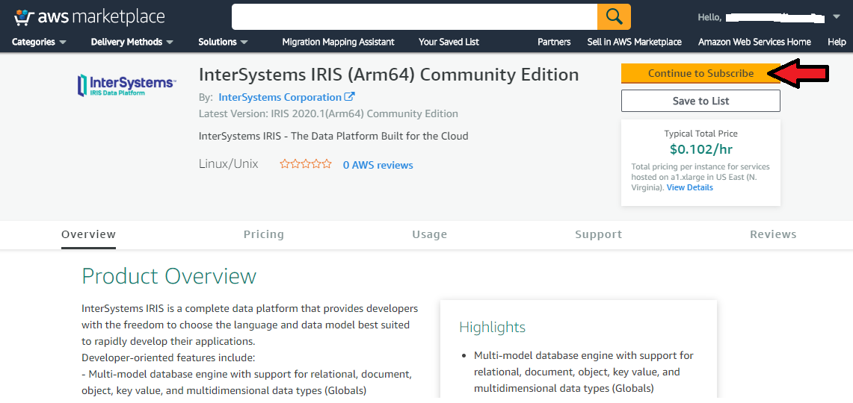Image resolution: width=853 pixels, height=403 pixels.
Task: Click the orange search magnifier button
Action: pos(614,17)
